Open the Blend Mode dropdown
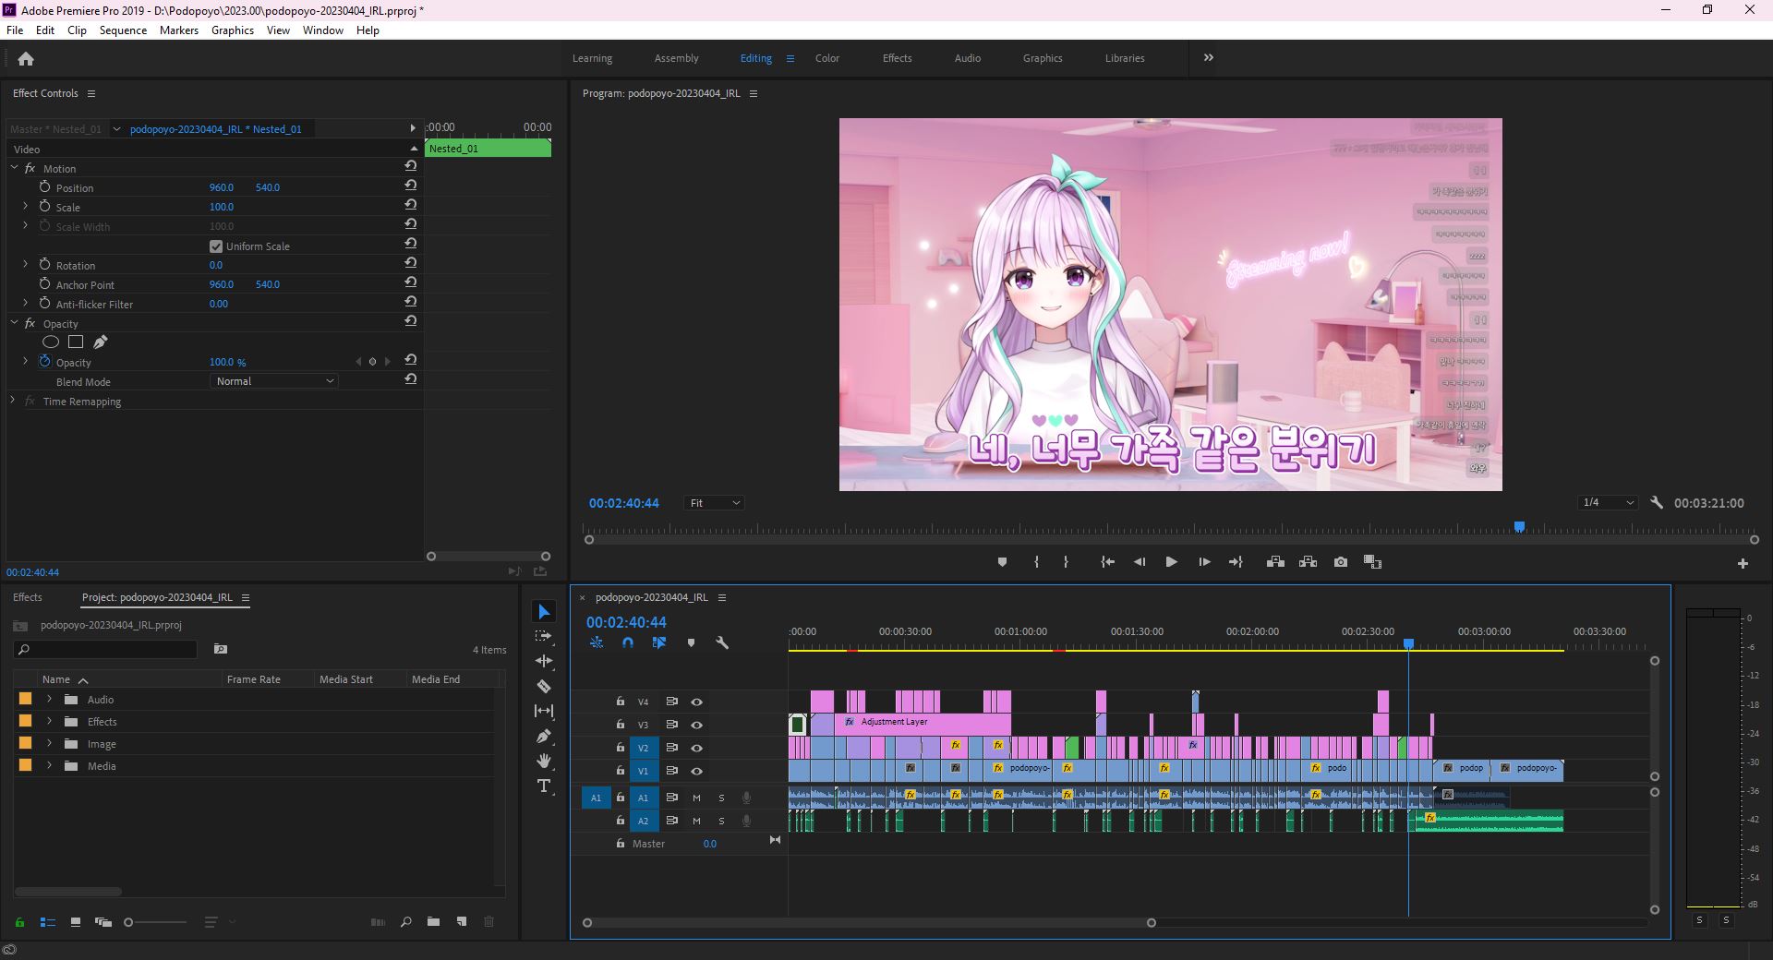This screenshot has height=960, width=1773. [x=274, y=381]
